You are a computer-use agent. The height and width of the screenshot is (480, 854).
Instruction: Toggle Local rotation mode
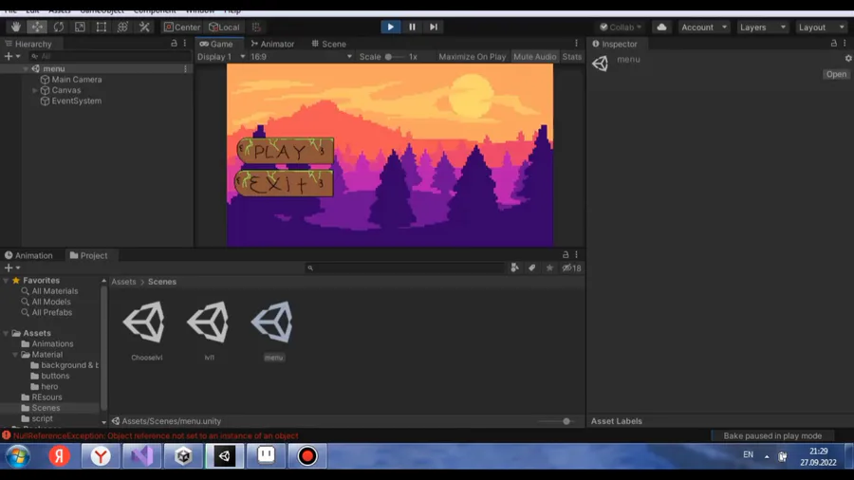224,27
